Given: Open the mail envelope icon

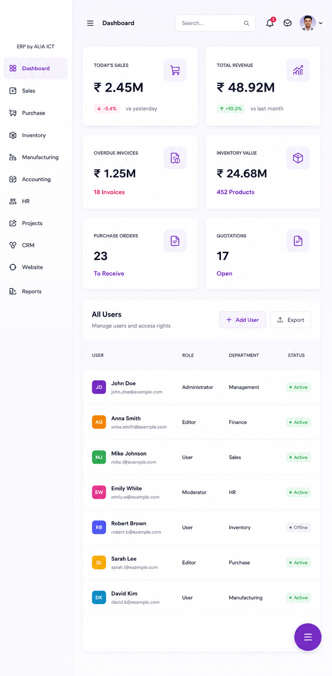Looking at the screenshot, I should pyautogui.click(x=287, y=23).
